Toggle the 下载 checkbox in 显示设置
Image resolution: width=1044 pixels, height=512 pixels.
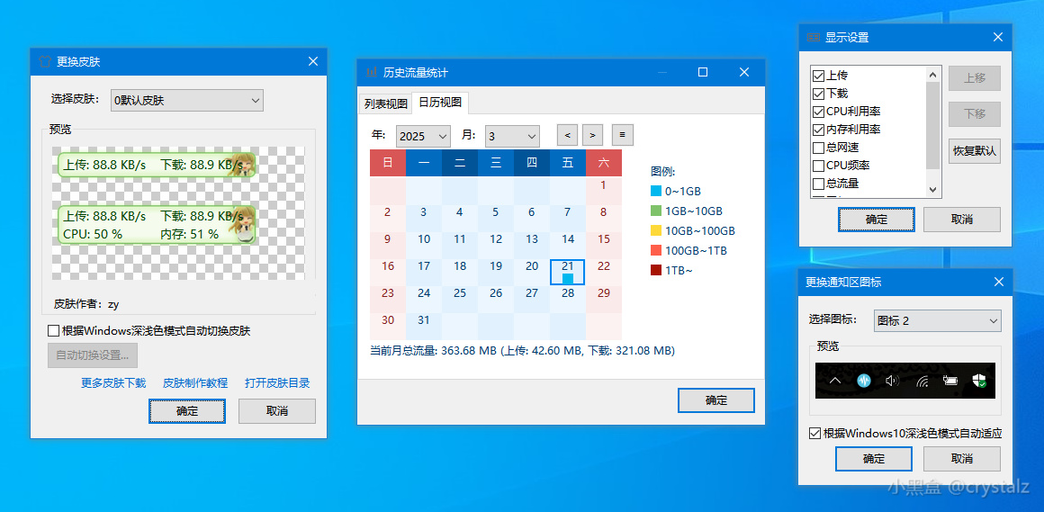[x=818, y=94]
